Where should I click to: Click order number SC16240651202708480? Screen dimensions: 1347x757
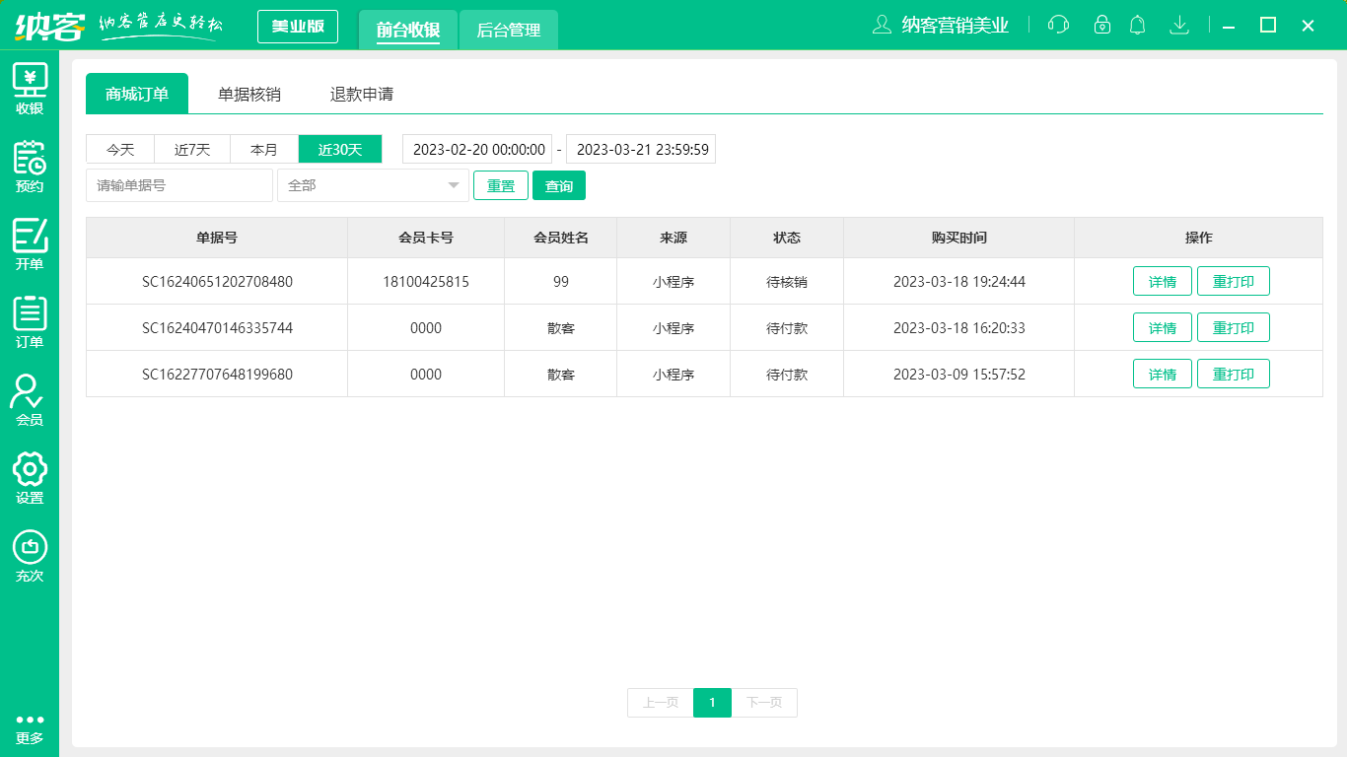coord(217,282)
